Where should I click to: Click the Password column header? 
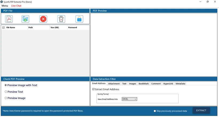(78, 27)
